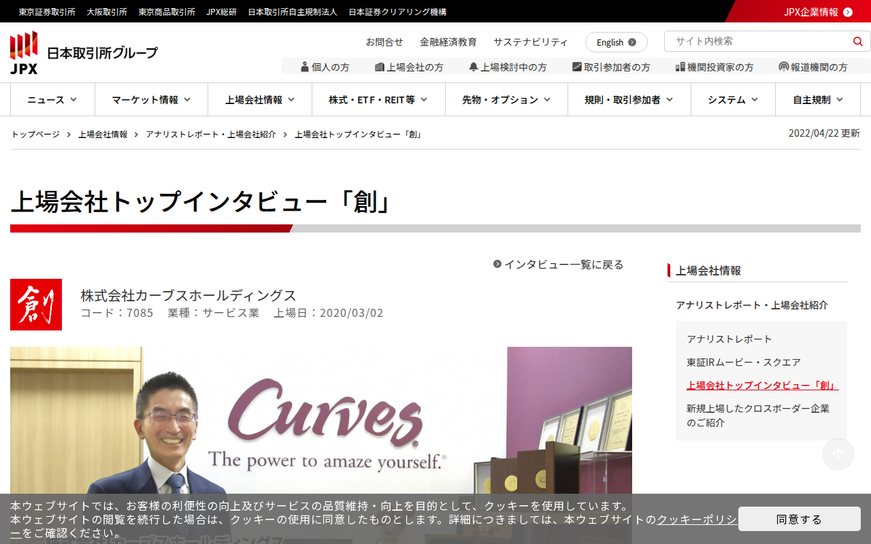Screen dimensions: 871x544
Task: Click アナリストレポート・上場会社紹介 in the breadcrumb
Action: click(211, 135)
